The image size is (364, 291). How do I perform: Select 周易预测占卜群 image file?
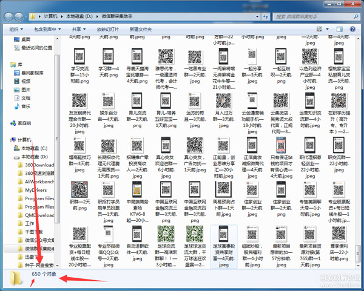tap(223, 199)
